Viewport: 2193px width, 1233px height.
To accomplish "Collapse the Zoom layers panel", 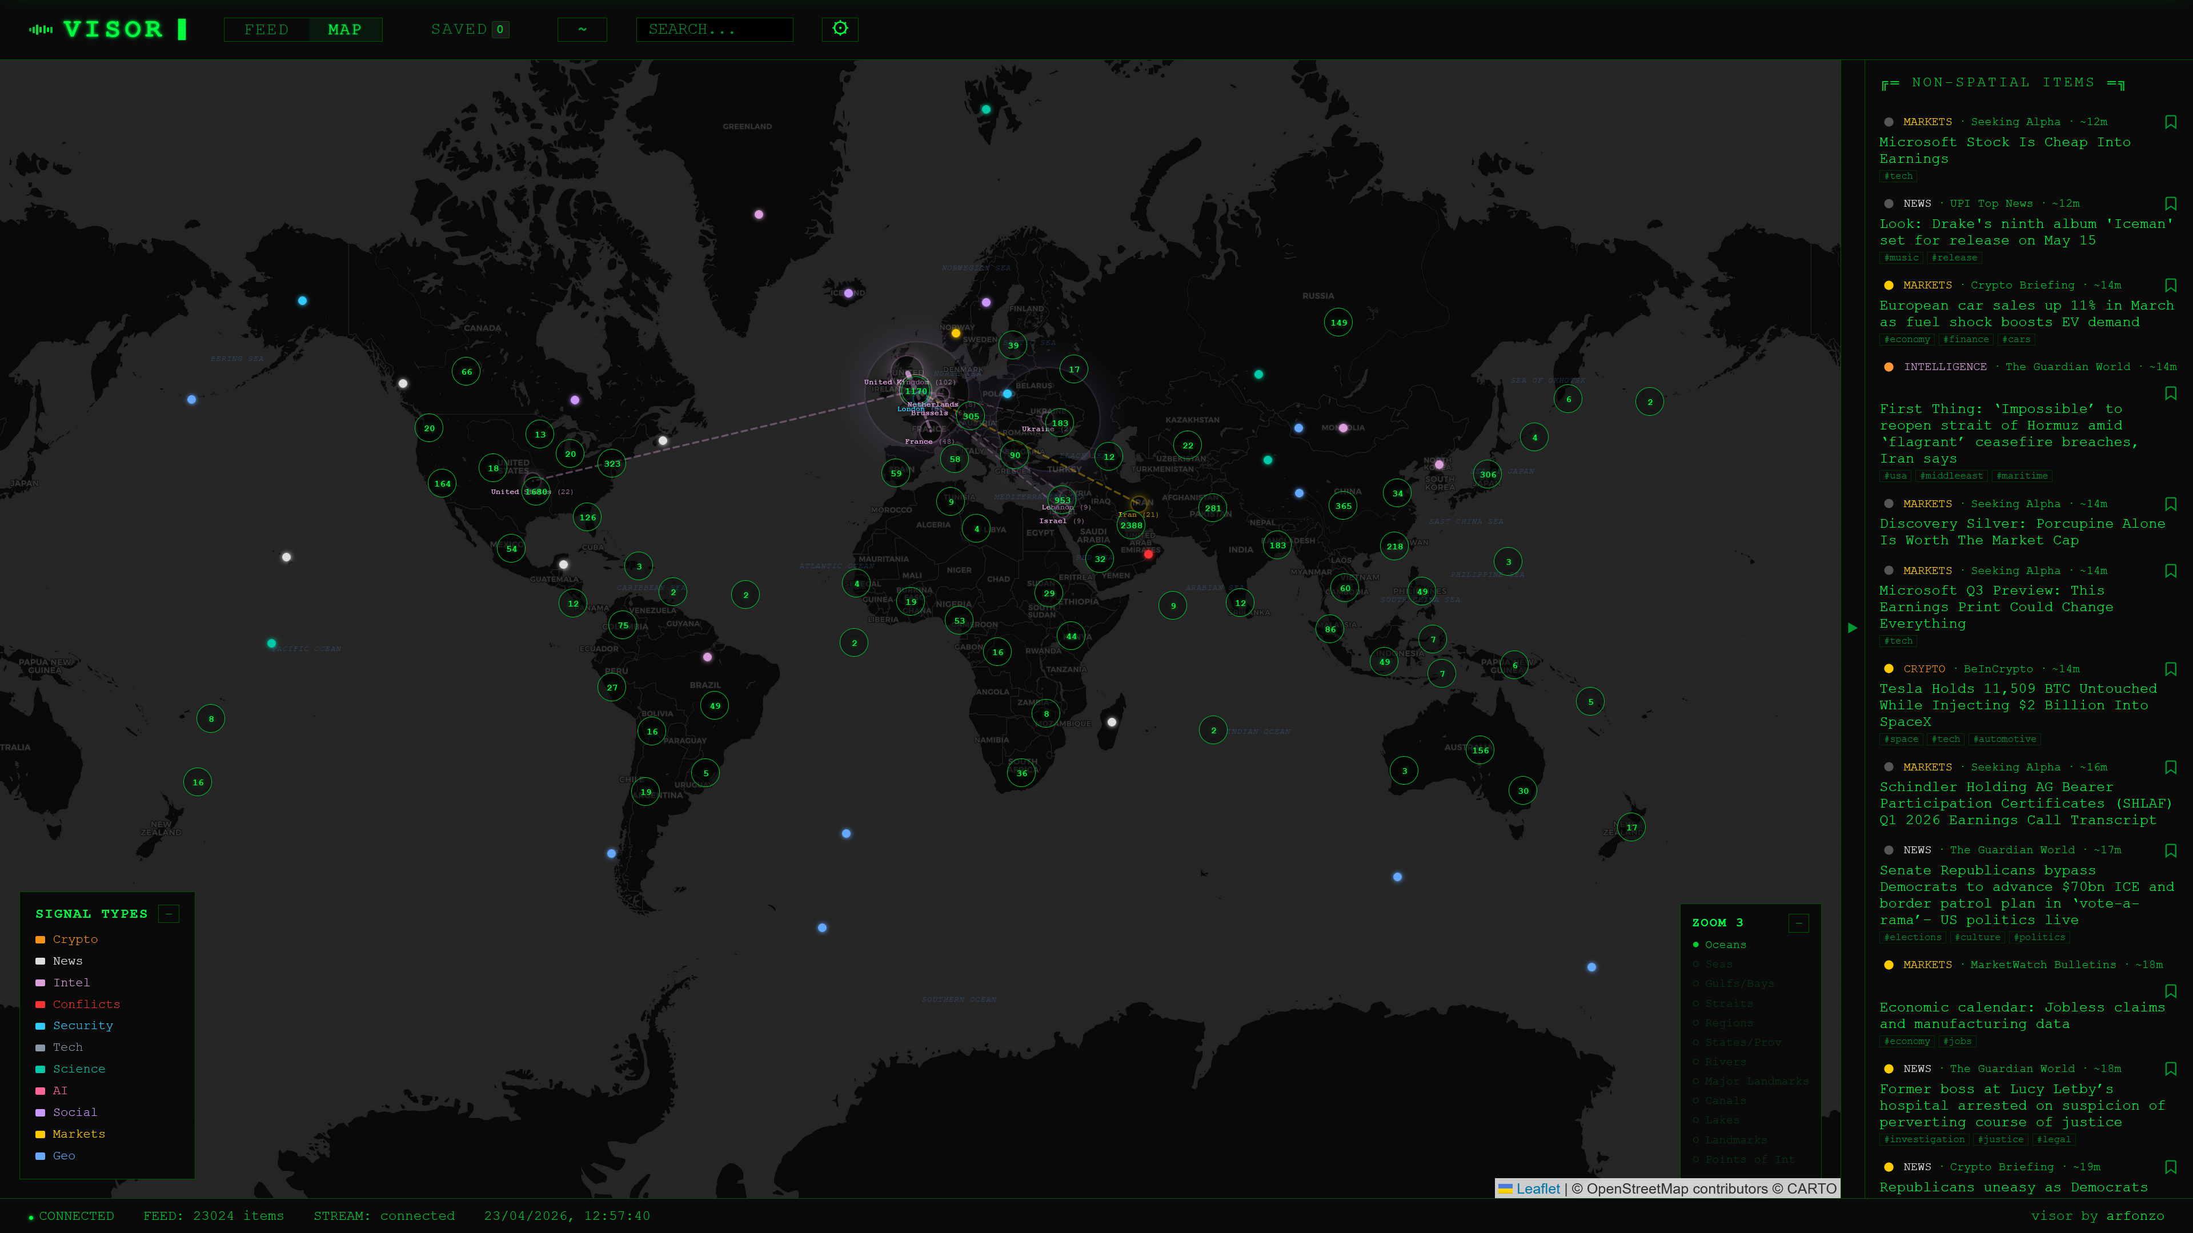I will [1798, 923].
